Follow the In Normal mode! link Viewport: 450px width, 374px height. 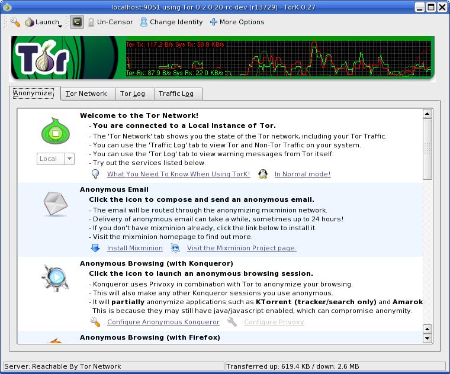click(x=303, y=174)
